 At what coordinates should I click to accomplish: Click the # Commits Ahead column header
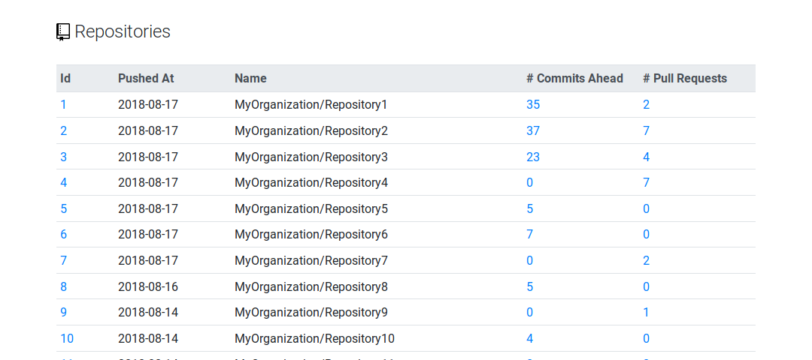575,79
